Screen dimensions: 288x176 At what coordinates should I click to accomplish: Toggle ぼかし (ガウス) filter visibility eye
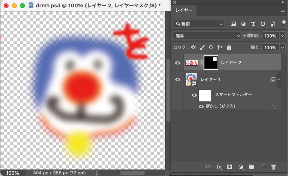coord(201,106)
